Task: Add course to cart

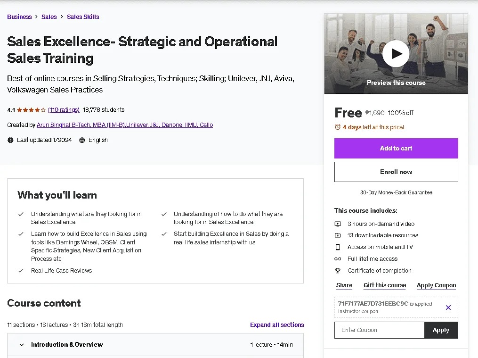Action: pos(396,148)
